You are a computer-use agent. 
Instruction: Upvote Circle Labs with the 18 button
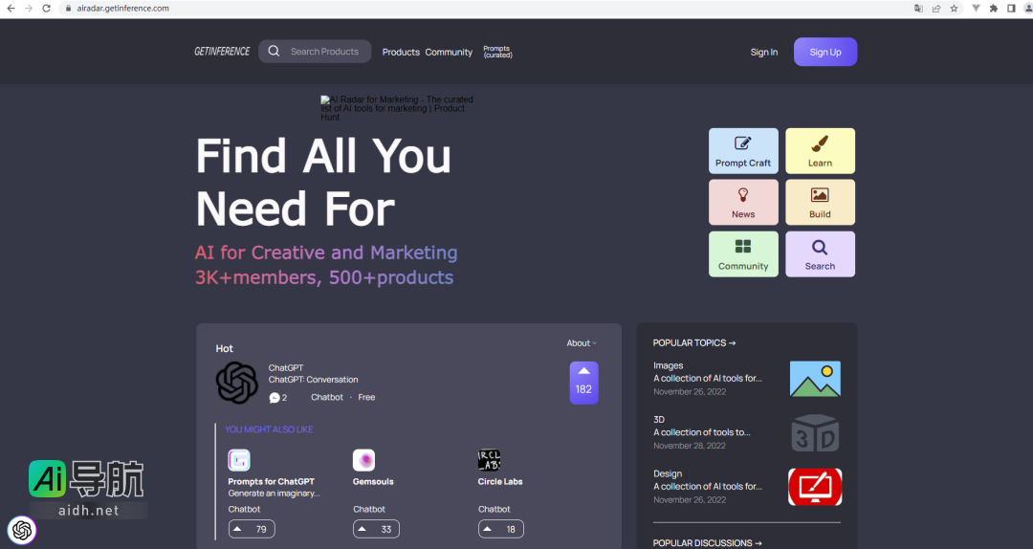click(500, 529)
